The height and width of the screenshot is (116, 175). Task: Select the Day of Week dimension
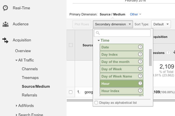coord(122,69)
